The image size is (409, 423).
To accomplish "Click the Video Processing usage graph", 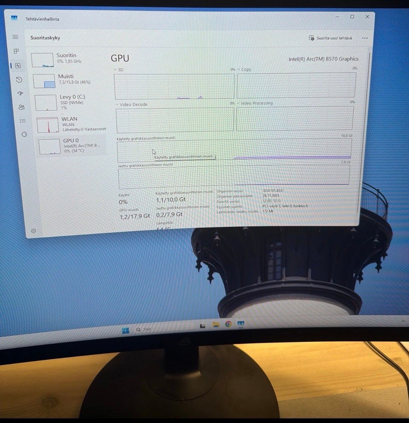I will click(295, 119).
